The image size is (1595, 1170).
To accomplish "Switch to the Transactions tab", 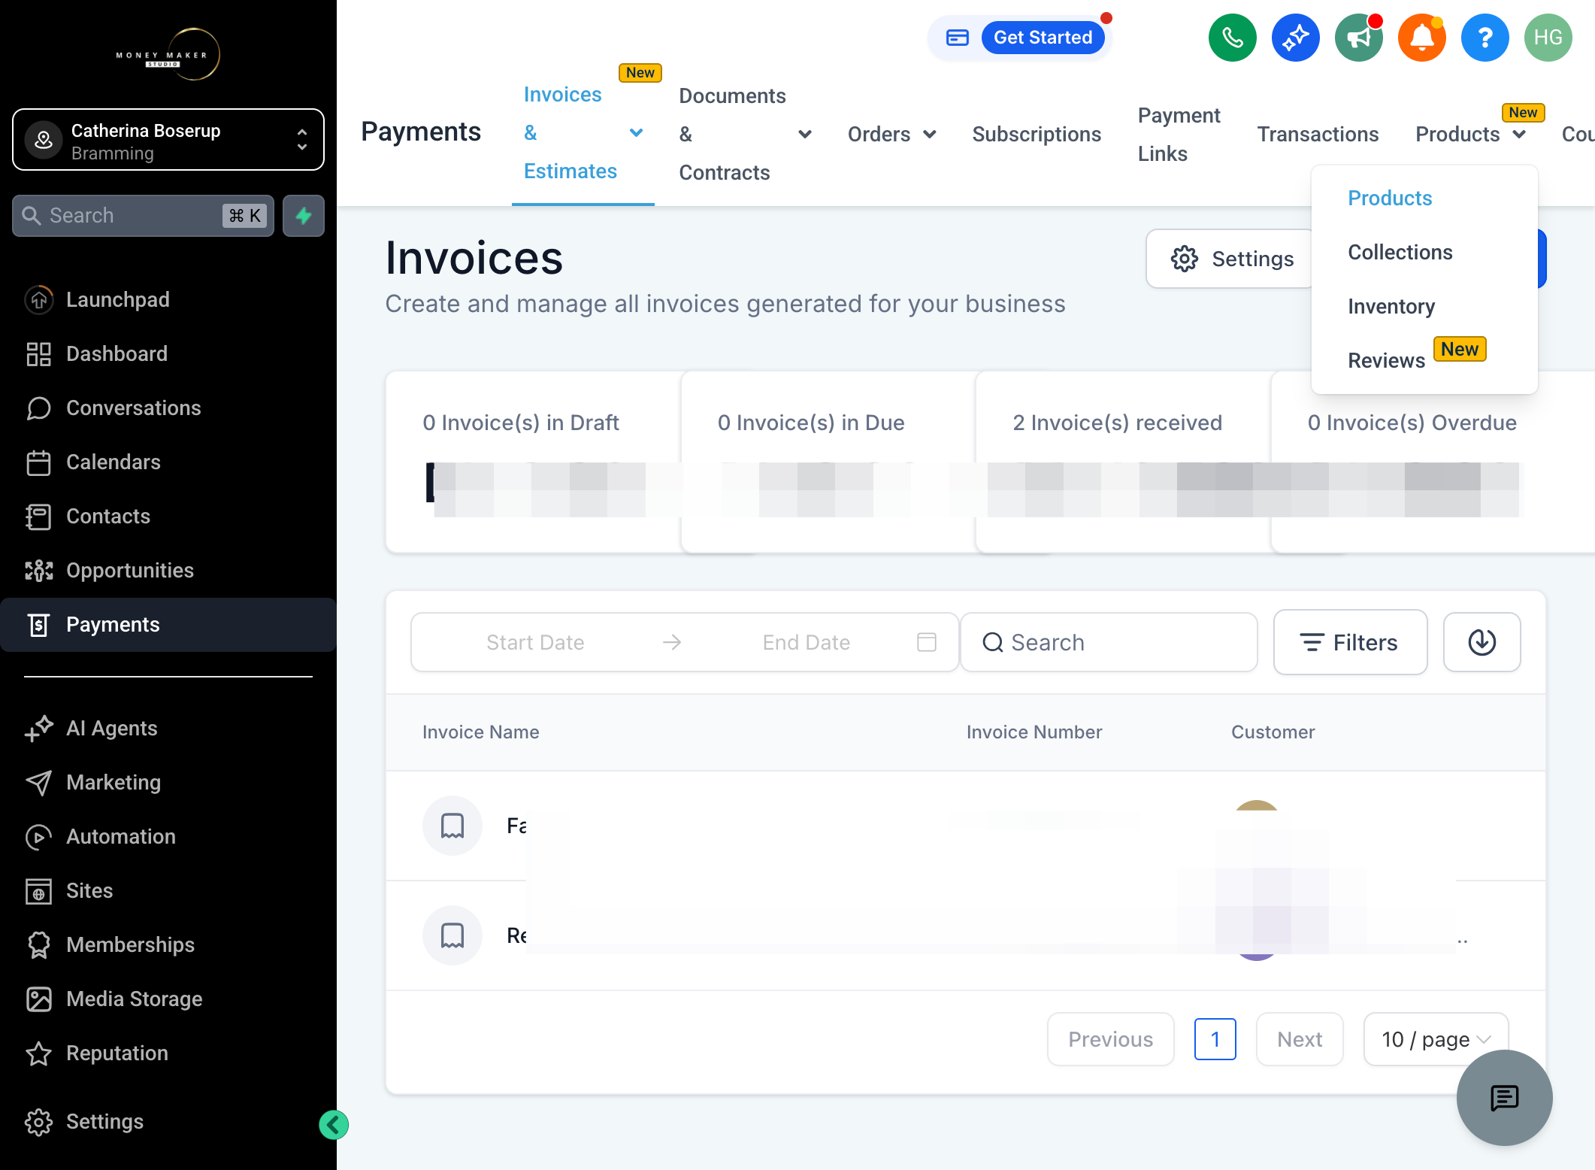I will pos(1318,134).
